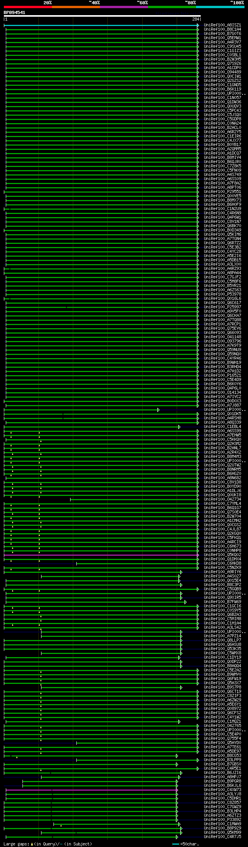
Task: Click the UniRef100_B6K119 entry
Action: pyautogui.click(x=222, y=89)
